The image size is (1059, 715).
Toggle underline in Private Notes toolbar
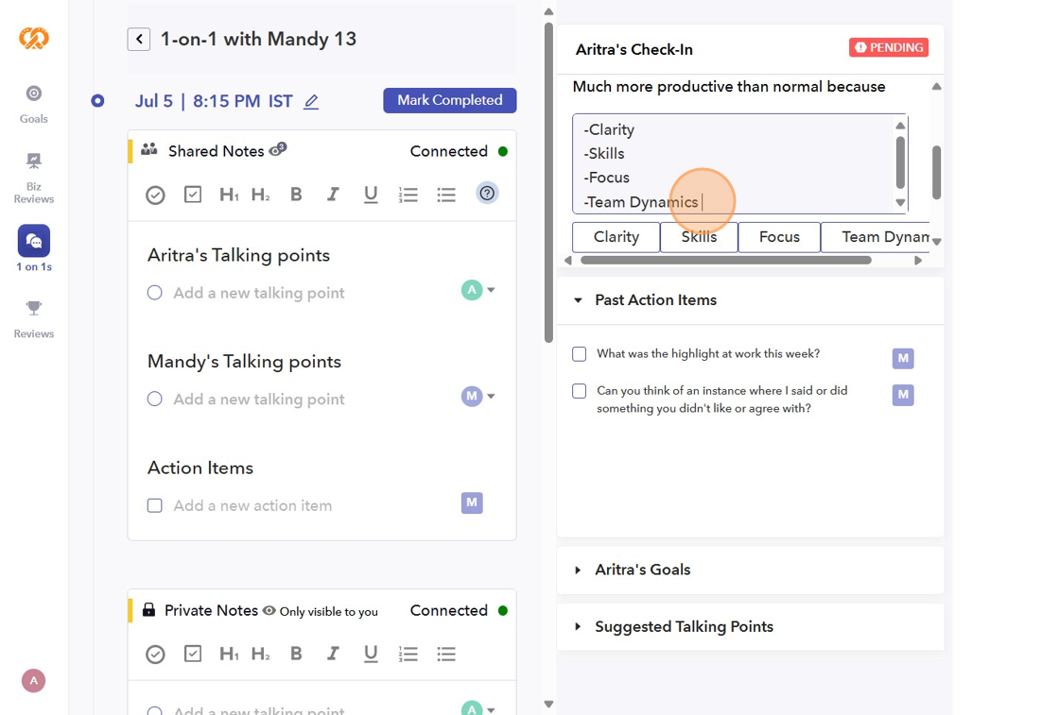(x=370, y=654)
